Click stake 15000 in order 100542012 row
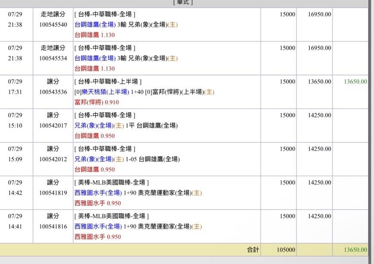 (x=287, y=149)
